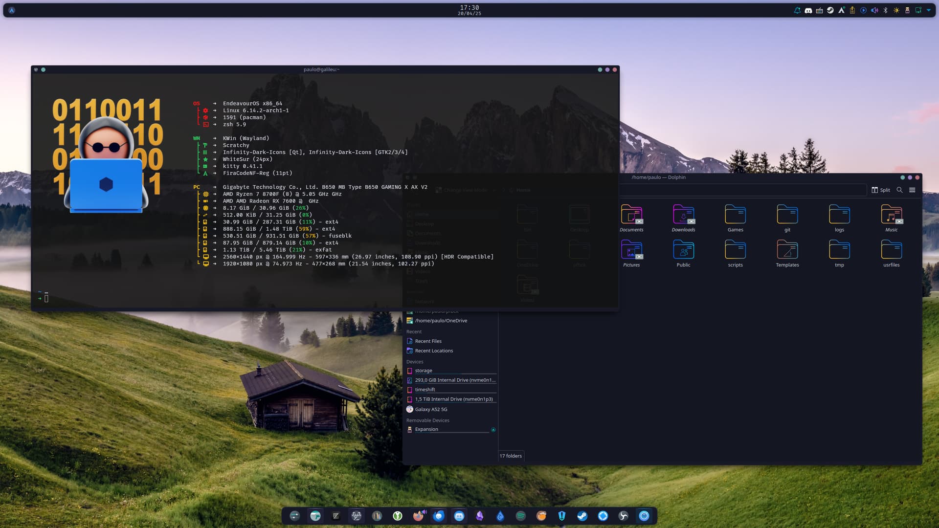Click Steam icon in system tray

830,10
